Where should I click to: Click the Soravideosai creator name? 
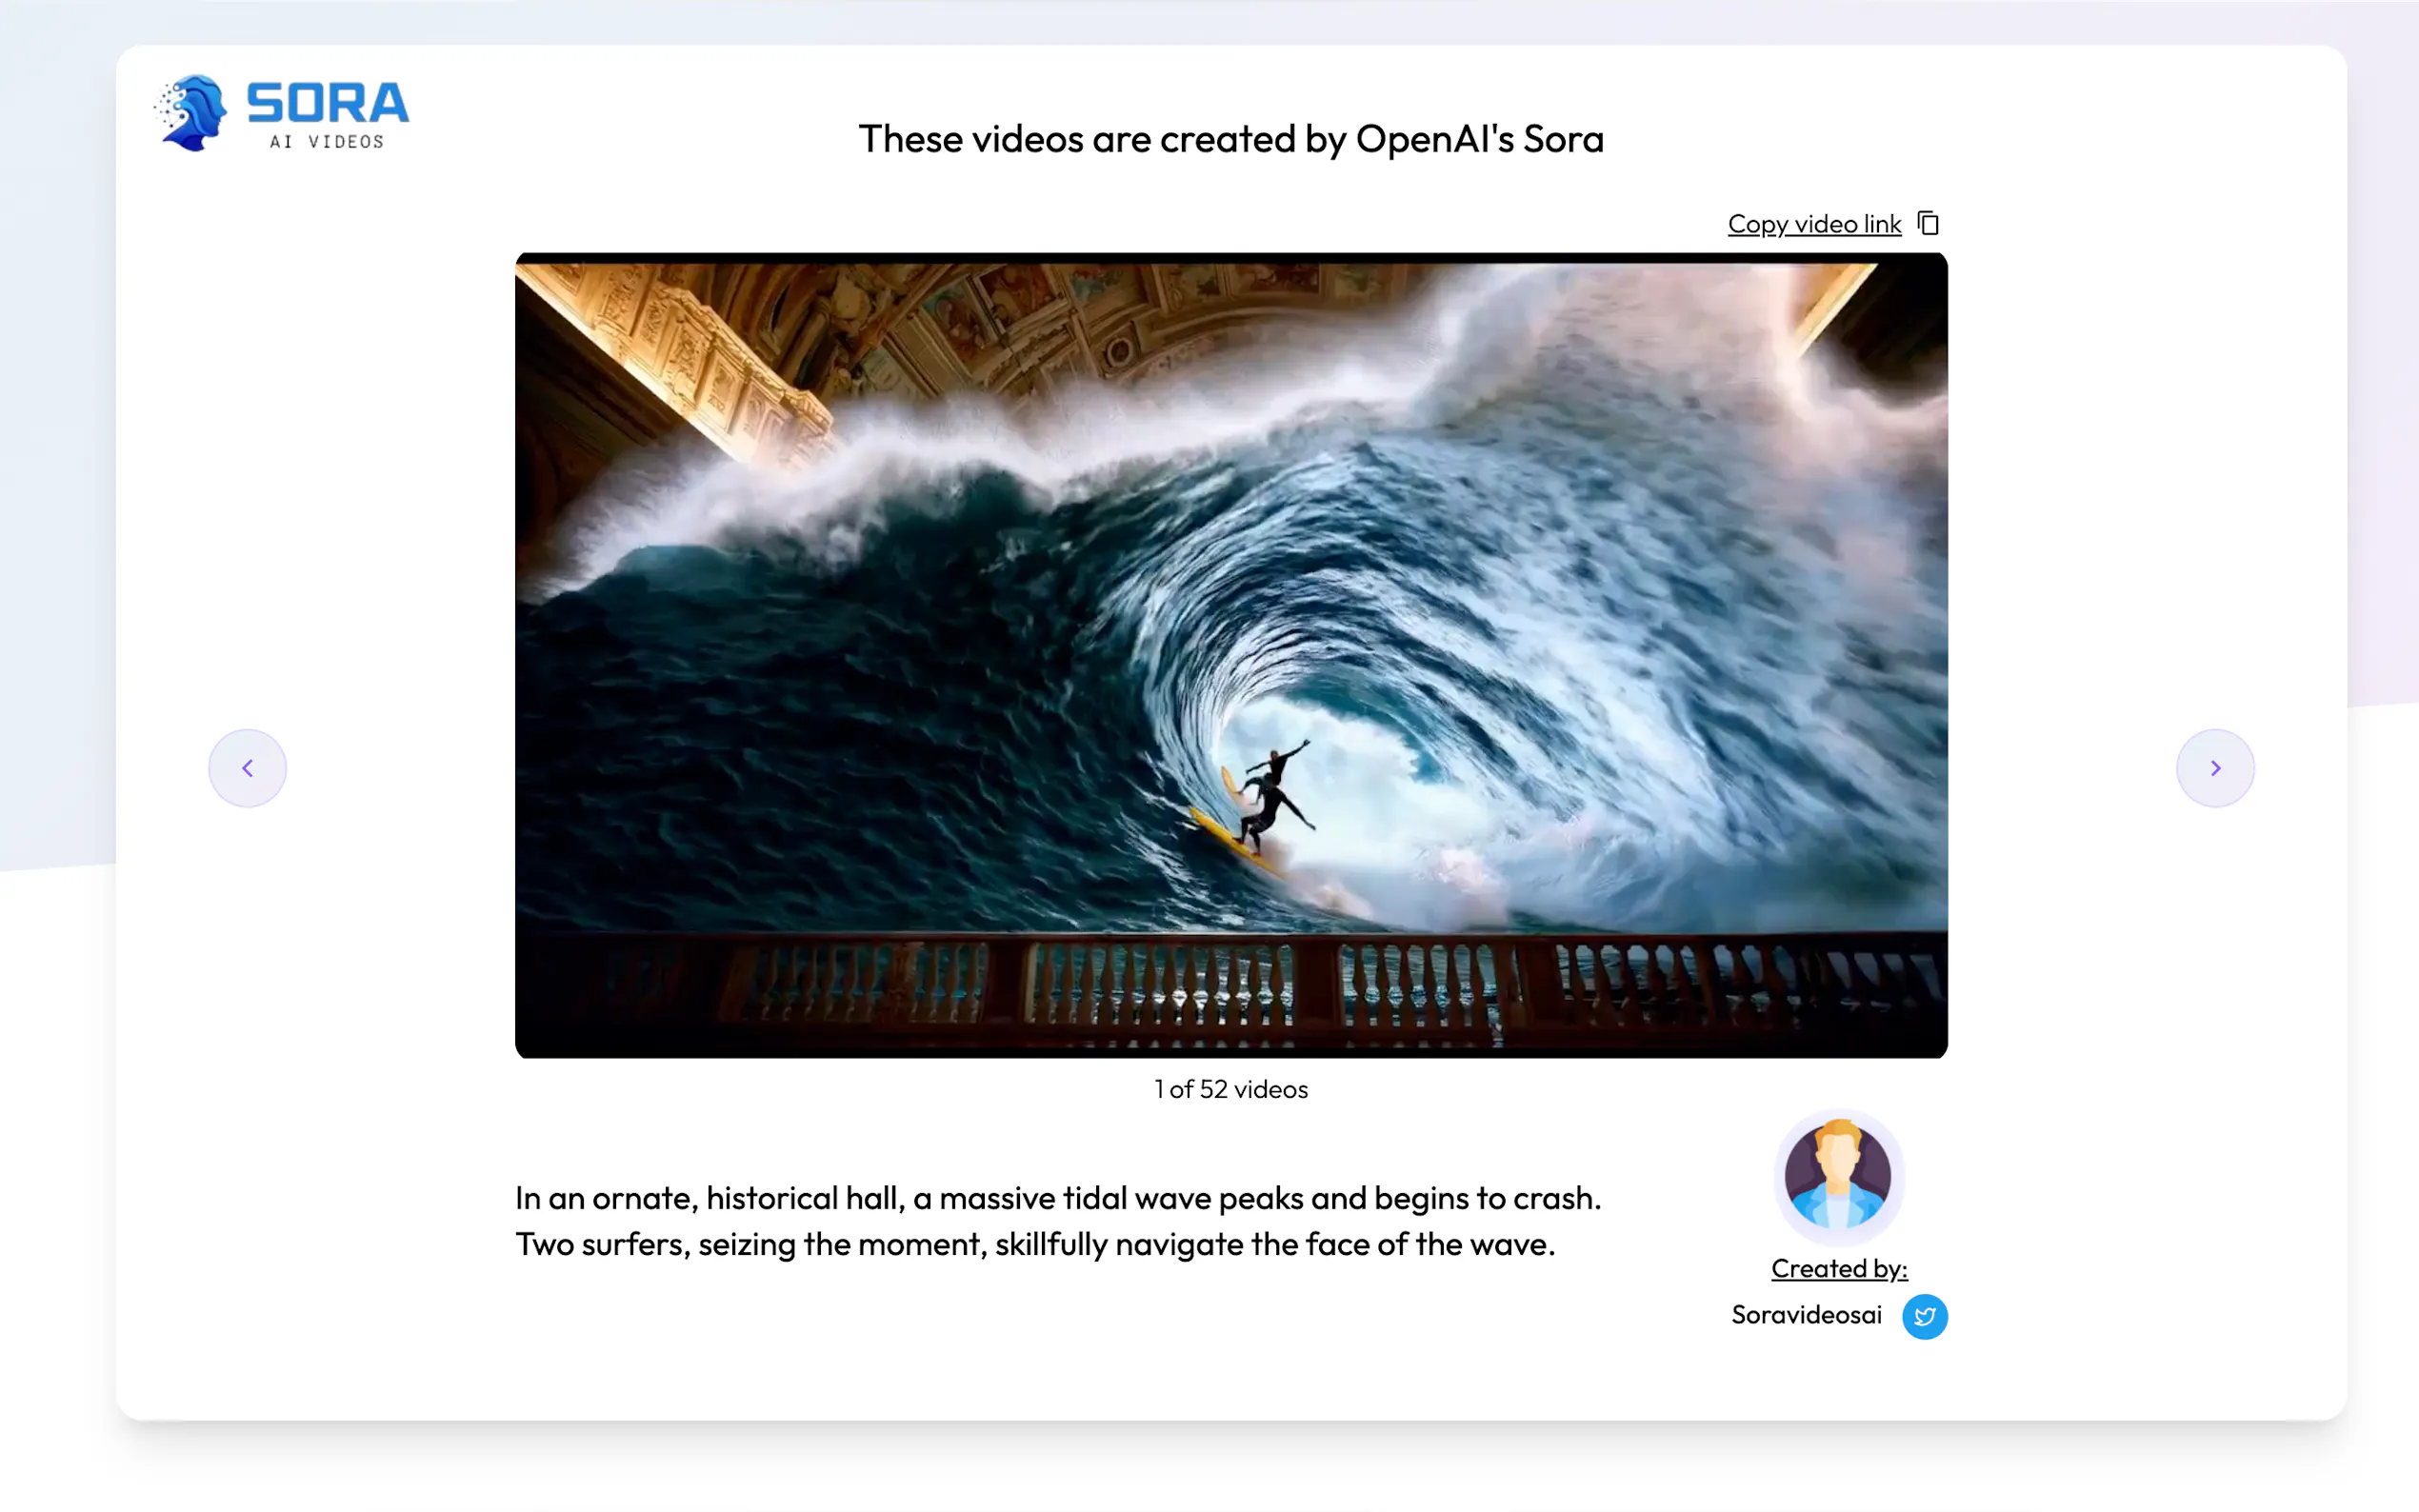[1806, 1315]
